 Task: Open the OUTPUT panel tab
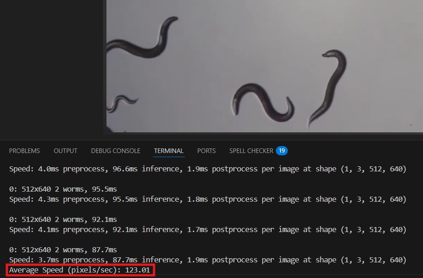click(x=65, y=151)
